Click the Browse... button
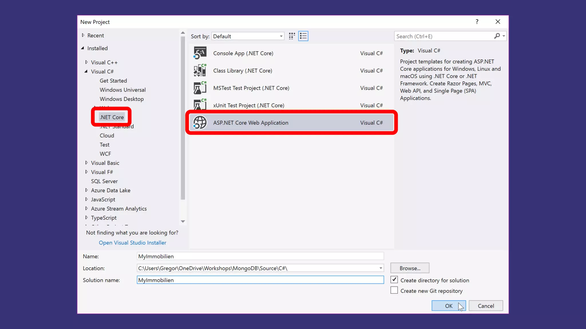The width and height of the screenshot is (586, 329). pos(410,268)
